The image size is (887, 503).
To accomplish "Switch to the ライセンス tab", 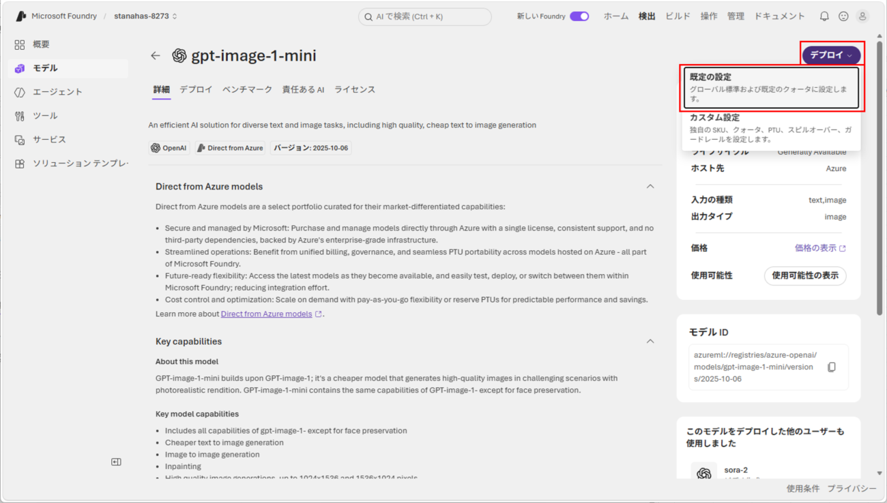I will [x=355, y=89].
